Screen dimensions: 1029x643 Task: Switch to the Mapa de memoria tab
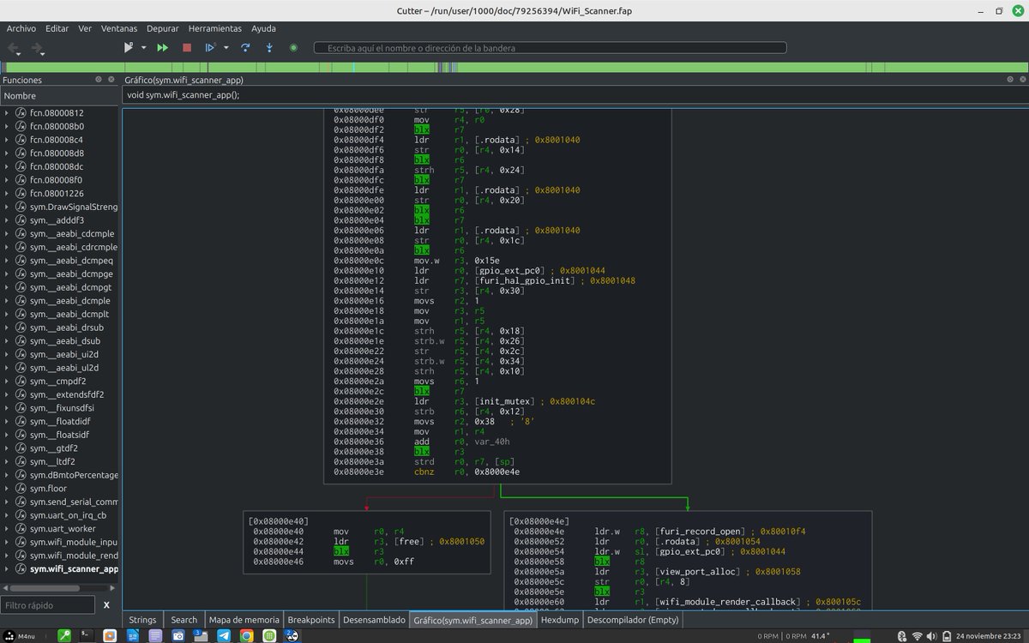tap(244, 620)
